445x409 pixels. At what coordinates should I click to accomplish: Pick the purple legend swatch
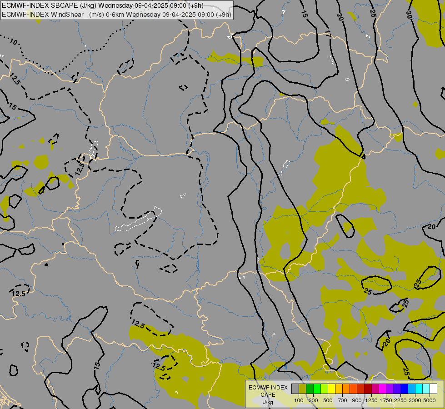pyautogui.click(x=390, y=389)
